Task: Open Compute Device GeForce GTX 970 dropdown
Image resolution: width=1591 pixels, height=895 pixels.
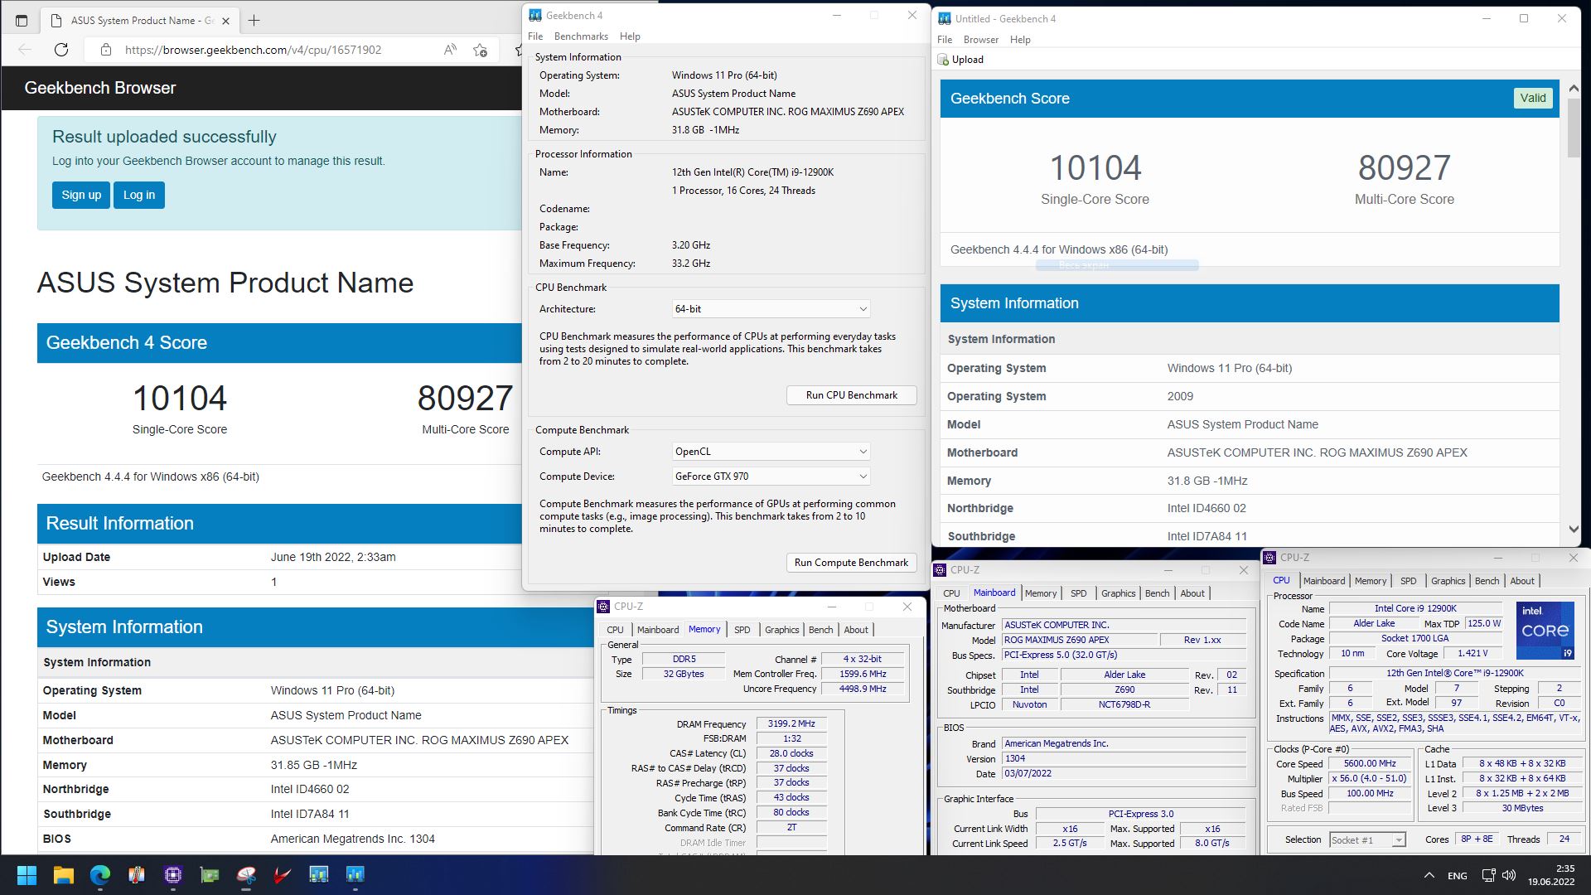Action: 771,477
